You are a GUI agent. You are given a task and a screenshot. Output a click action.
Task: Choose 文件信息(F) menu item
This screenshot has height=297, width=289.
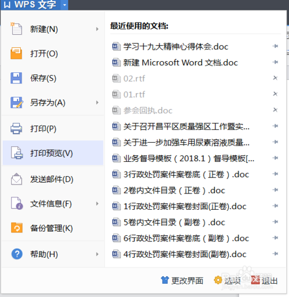tap(53, 203)
